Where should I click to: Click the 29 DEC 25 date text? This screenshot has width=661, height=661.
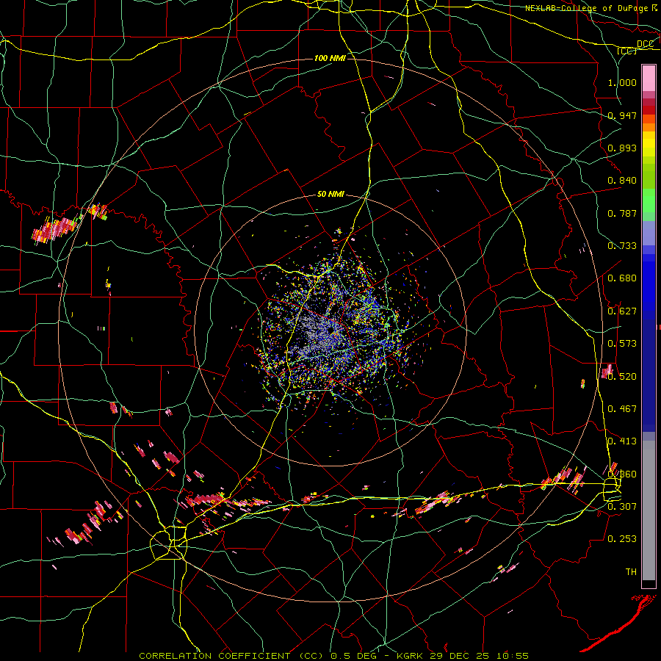coord(460,656)
